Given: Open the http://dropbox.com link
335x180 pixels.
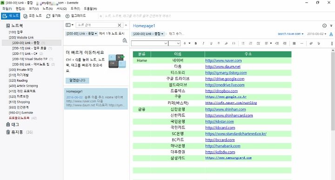Looking at the screenshot, I should coord(221,91).
